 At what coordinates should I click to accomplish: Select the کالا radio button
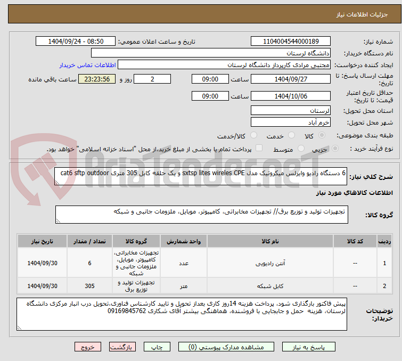(322, 135)
